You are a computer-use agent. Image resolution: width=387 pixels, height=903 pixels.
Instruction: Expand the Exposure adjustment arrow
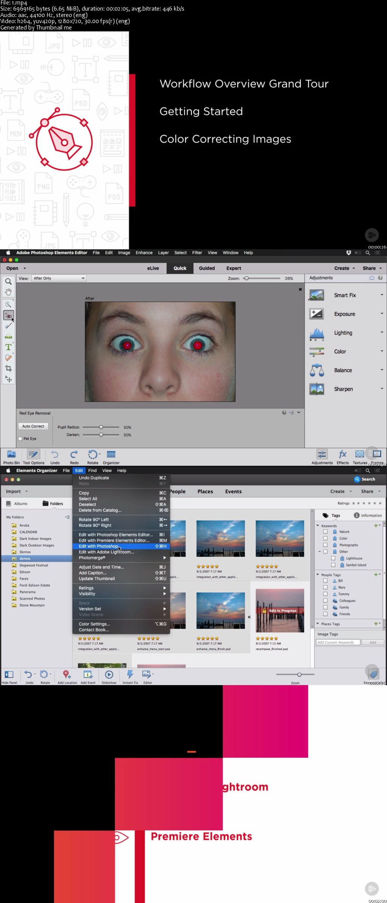coord(382,314)
